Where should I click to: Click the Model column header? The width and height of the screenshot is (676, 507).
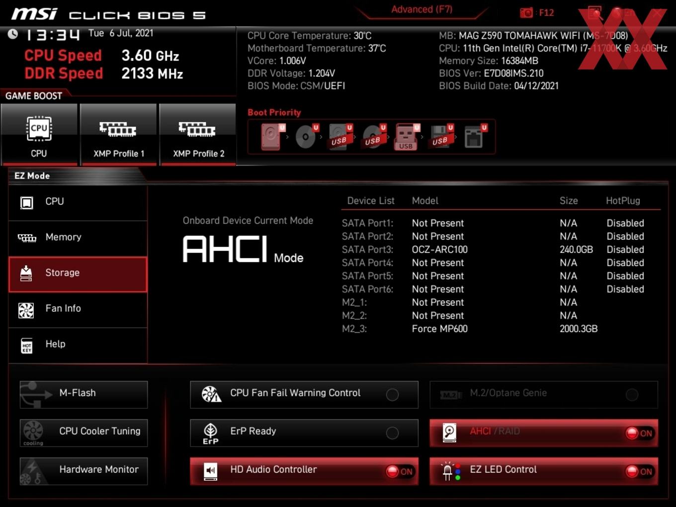click(x=425, y=201)
